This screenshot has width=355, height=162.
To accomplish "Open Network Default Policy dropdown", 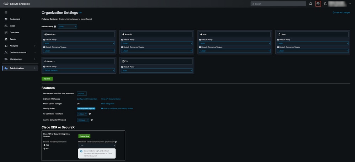I will pyautogui.click(x=79, y=71).
